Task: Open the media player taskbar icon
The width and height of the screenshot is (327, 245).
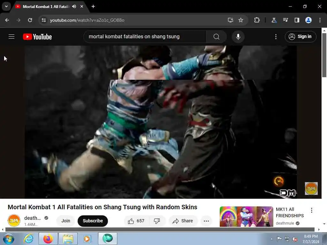Action: point(87,239)
